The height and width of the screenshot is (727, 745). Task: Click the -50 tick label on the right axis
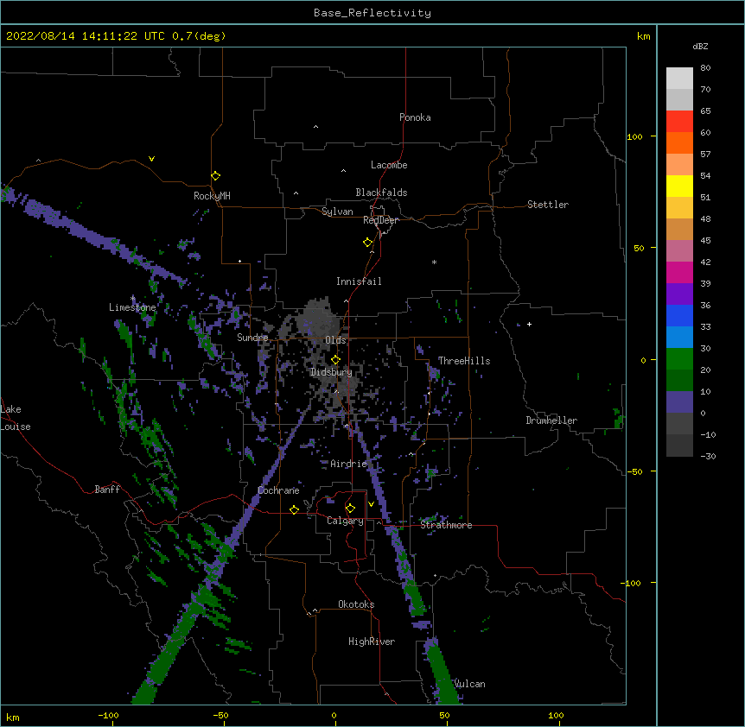[x=635, y=471]
